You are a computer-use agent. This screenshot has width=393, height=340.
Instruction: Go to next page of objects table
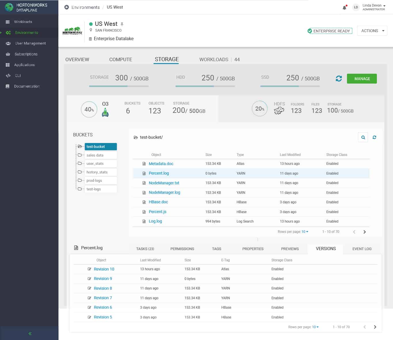[x=365, y=232]
